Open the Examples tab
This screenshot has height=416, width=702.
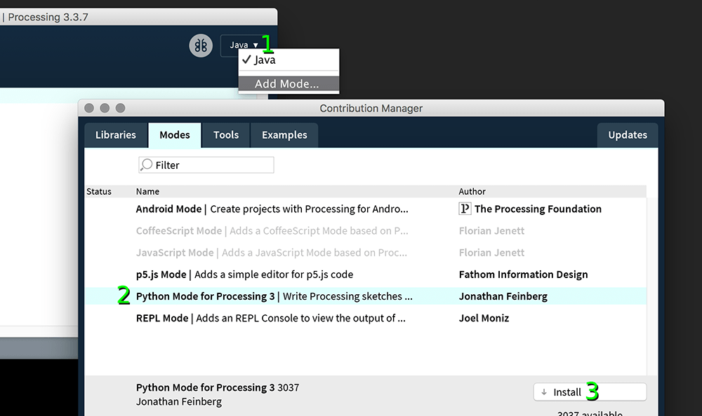[x=284, y=135]
